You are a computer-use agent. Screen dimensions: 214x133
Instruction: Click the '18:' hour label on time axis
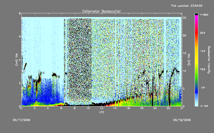pyautogui.click(x=142, y=108)
